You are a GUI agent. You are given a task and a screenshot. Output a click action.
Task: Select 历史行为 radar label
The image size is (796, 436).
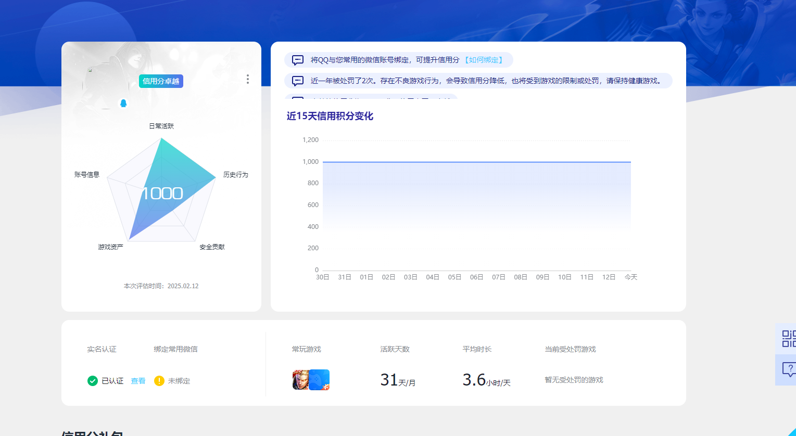coord(236,174)
